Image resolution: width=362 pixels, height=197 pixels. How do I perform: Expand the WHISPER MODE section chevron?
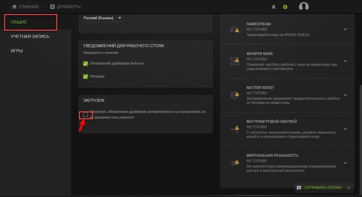[x=345, y=61]
